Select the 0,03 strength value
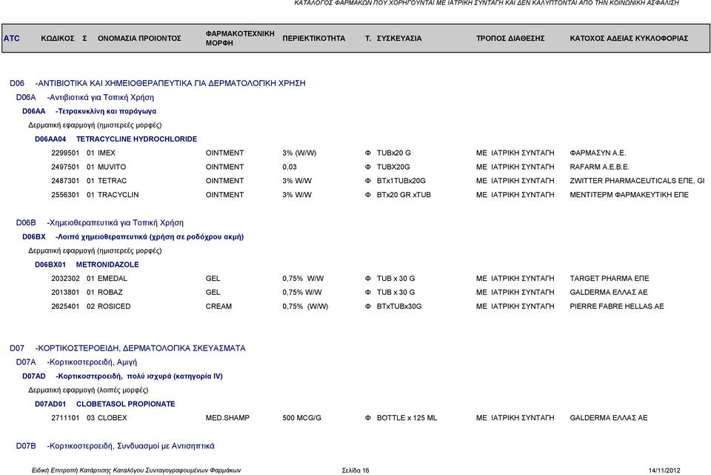 290,167
